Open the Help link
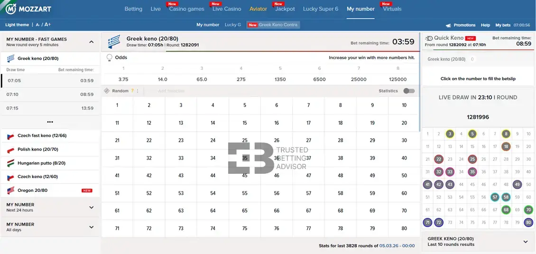This screenshot has height=254, width=536. pyautogui.click(x=485, y=25)
